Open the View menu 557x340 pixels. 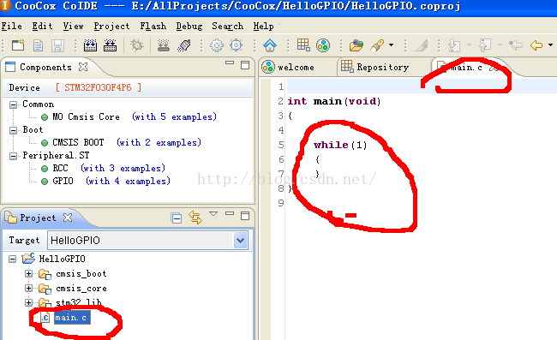coord(73,27)
